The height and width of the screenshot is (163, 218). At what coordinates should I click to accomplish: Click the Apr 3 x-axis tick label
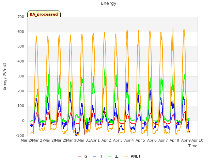(118, 140)
